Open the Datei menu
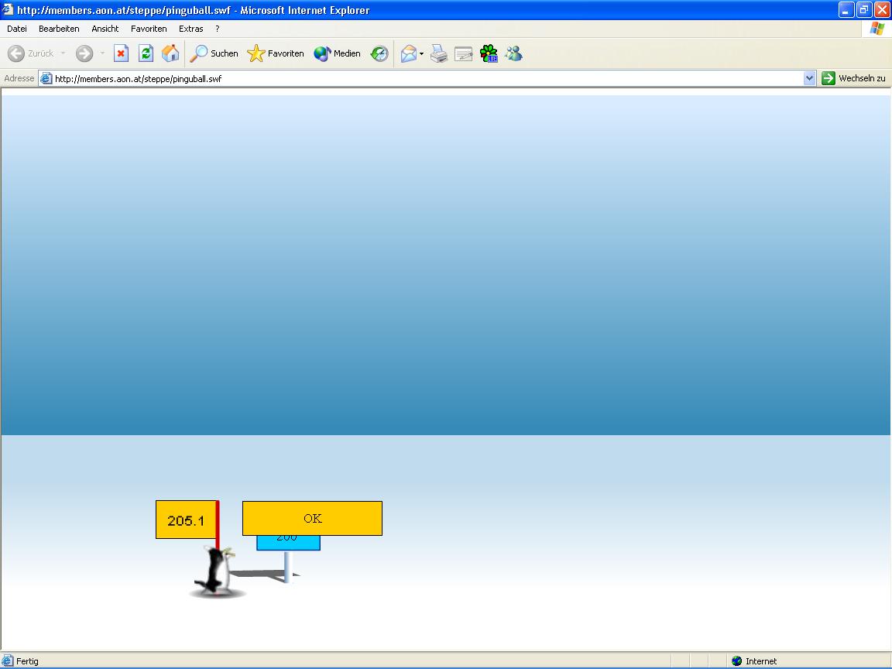892x669 pixels. pos(17,29)
